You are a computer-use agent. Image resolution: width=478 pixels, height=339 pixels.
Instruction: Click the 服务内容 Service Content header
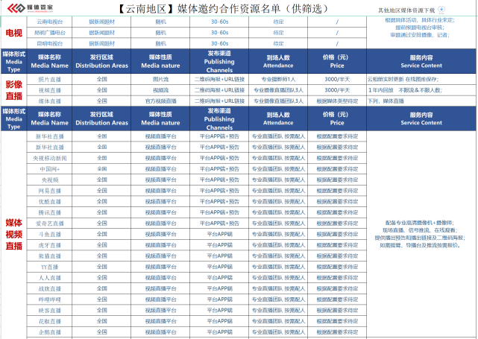tap(421, 60)
